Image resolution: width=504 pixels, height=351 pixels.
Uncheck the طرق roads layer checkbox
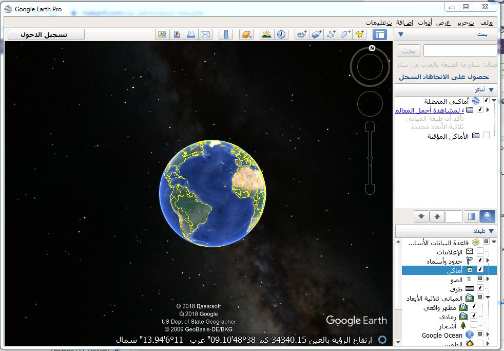coord(480,288)
